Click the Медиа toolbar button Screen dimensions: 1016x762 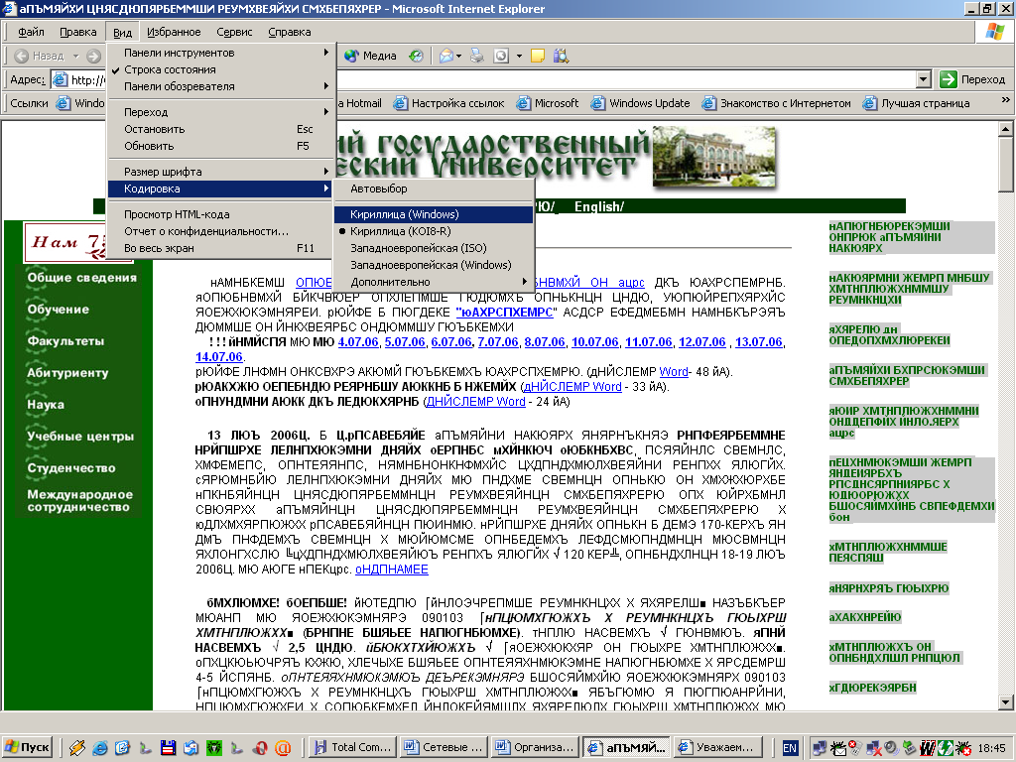[371, 56]
